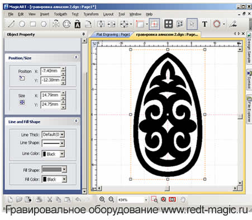Select the Line drawing tool

(11, 24)
